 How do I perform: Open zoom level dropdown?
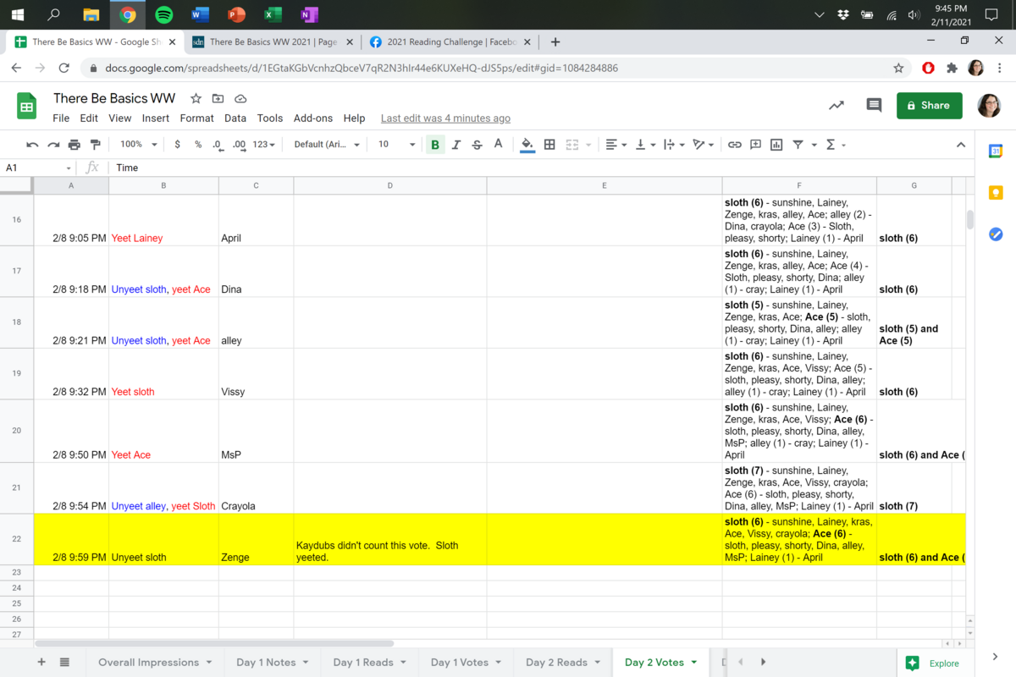point(136,145)
